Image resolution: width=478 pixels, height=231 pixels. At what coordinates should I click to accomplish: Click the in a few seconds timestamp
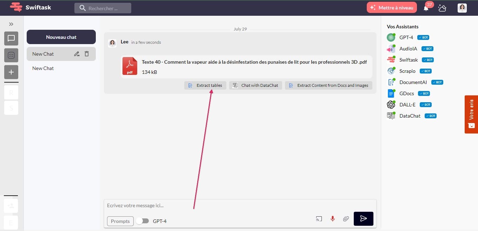click(x=146, y=42)
